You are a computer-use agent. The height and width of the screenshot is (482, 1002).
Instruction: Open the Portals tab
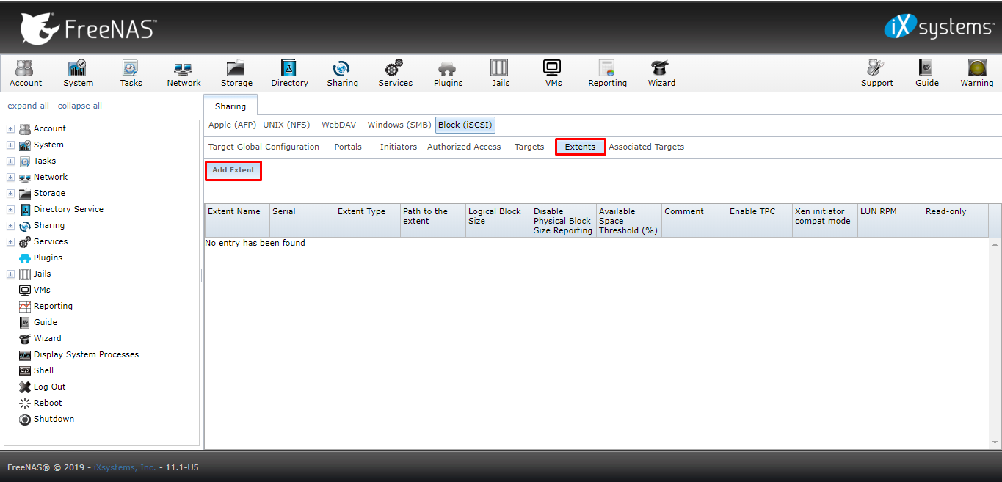(x=348, y=147)
